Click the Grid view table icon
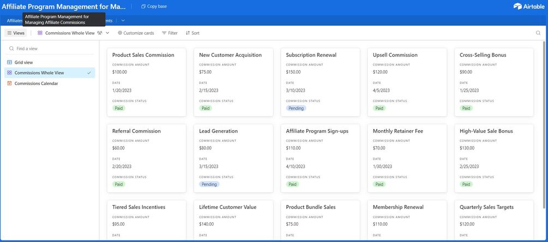Image resolution: width=548 pixels, height=242 pixels. [x=9, y=62]
